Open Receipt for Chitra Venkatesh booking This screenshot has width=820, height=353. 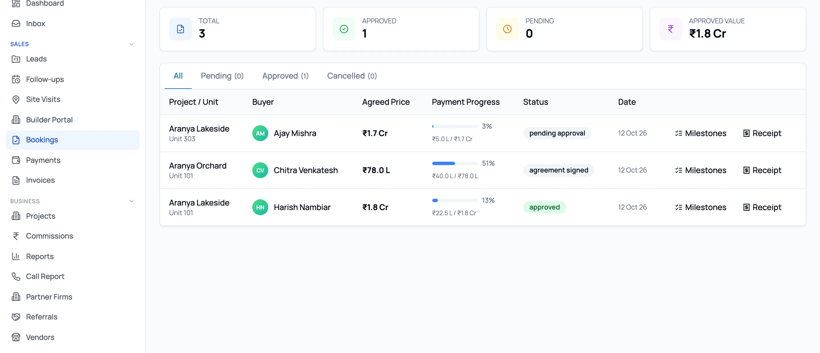click(x=762, y=170)
